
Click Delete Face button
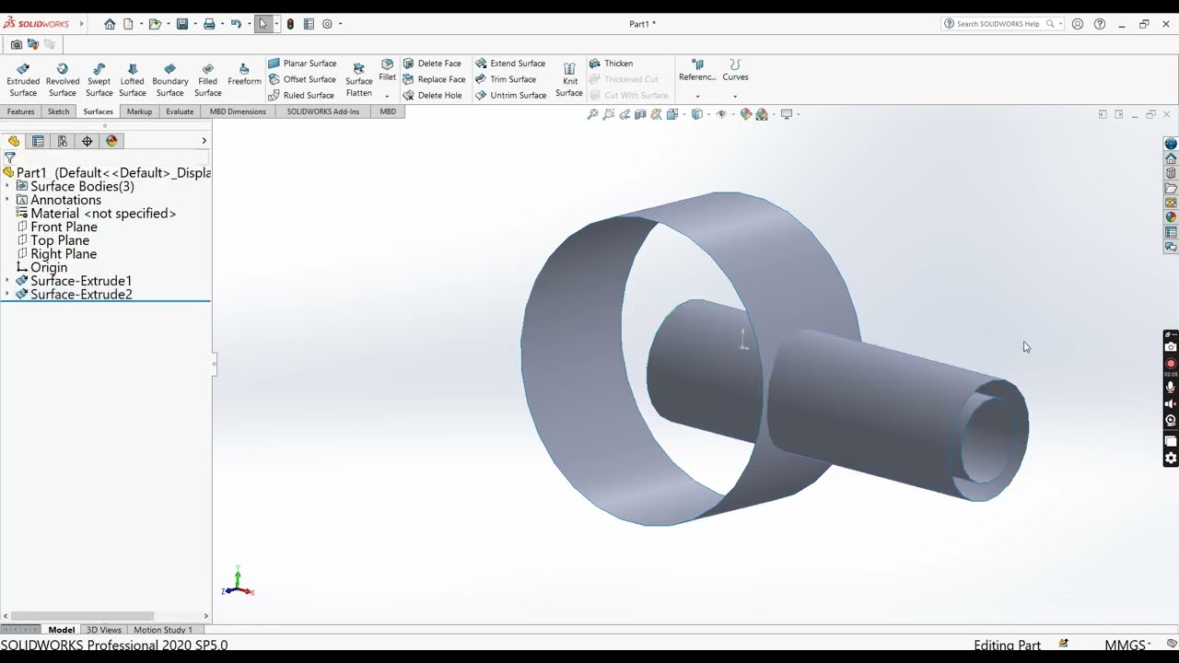point(432,64)
